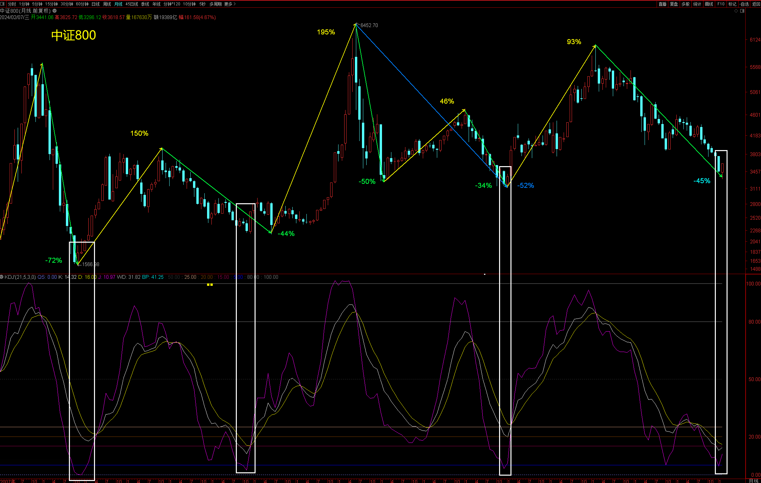The image size is (761, 483).
Task: Click the 标记 mark button
Action: point(732,4)
